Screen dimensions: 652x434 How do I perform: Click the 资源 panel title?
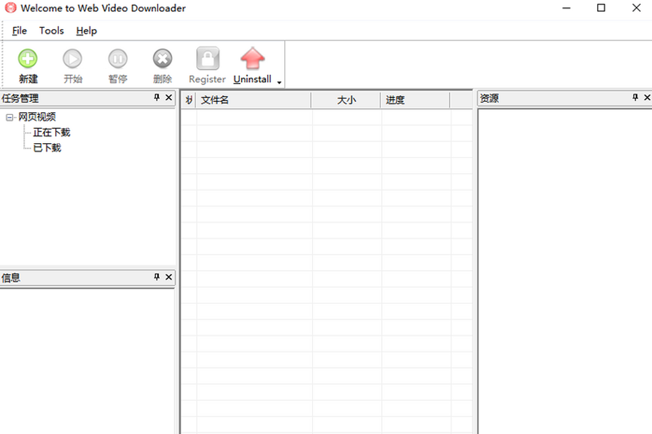click(x=490, y=98)
